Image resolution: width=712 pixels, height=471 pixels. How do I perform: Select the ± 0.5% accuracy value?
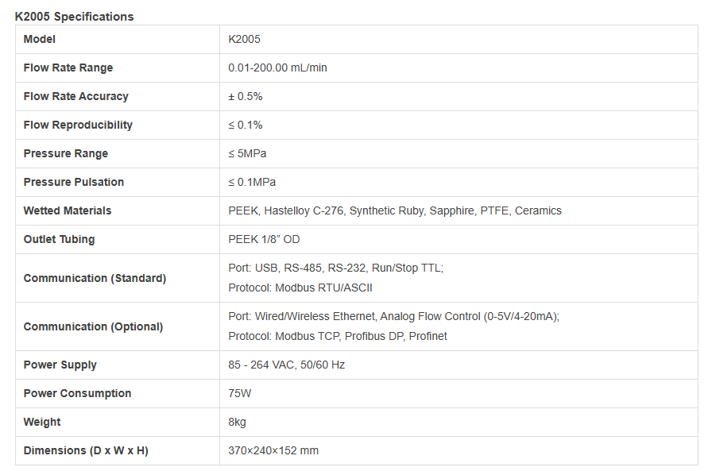pos(245,96)
